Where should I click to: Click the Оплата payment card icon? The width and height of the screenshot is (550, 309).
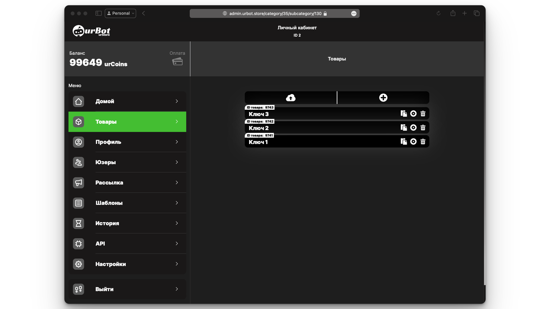[x=177, y=61]
